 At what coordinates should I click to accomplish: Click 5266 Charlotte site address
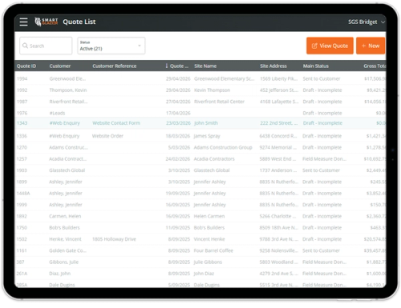pyautogui.click(x=277, y=216)
